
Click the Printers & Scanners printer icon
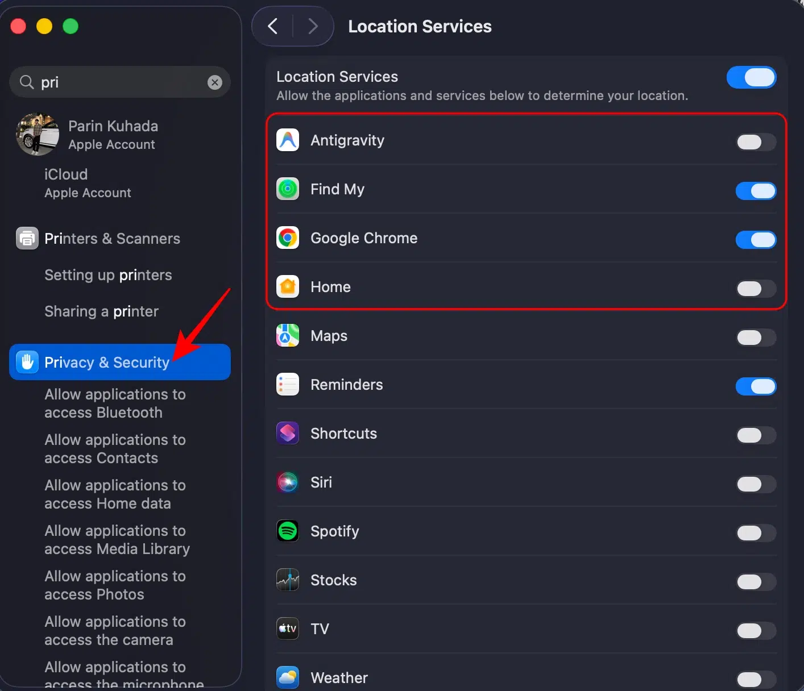27,239
